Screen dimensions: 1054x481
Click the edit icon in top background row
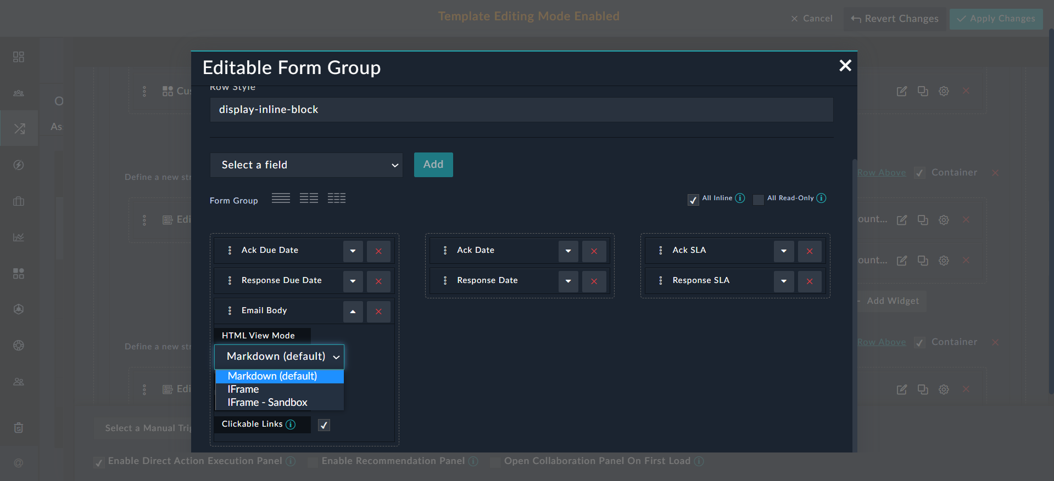(x=902, y=91)
